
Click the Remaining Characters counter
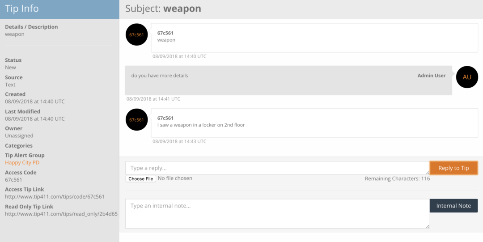pyautogui.click(x=397, y=178)
